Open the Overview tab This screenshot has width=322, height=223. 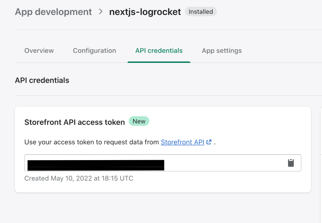click(x=39, y=51)
